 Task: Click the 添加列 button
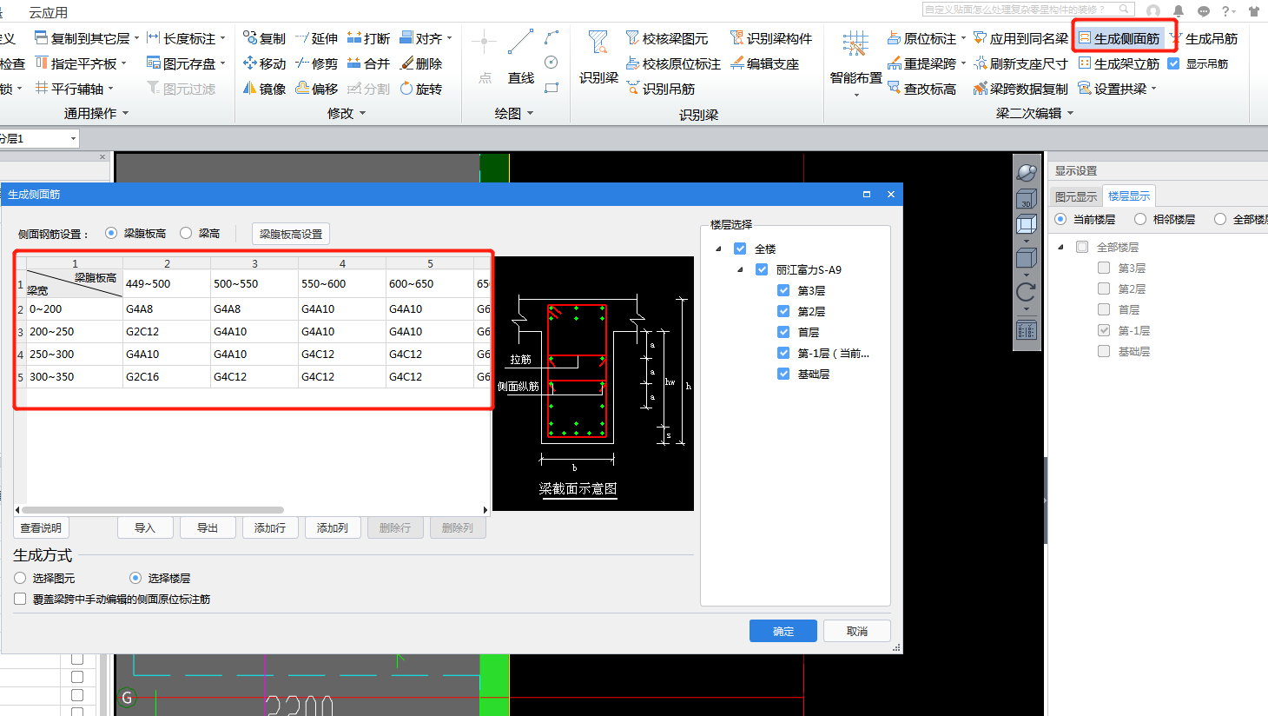pyautogui.click(x=333, y=527)
